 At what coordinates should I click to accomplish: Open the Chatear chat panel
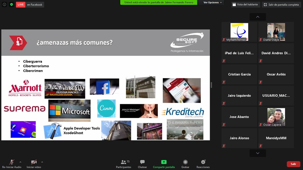click(x=142, y=164)
